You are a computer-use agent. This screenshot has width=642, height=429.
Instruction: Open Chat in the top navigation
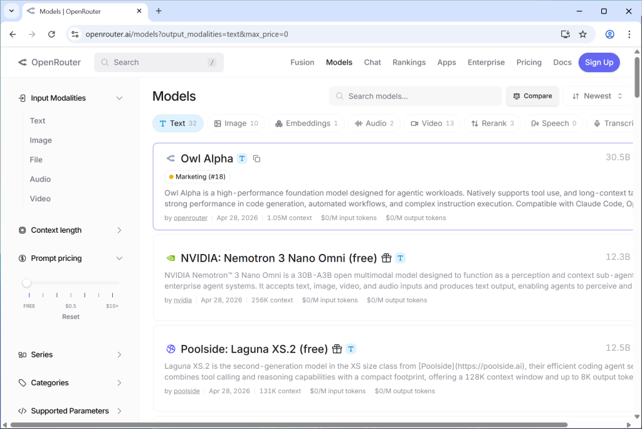click(372, 62)
